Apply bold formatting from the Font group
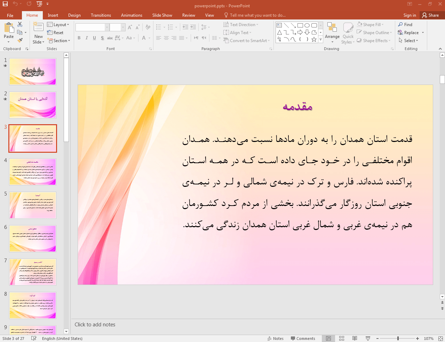Screen dimensions: 445x342 click(x=79, y=38)
